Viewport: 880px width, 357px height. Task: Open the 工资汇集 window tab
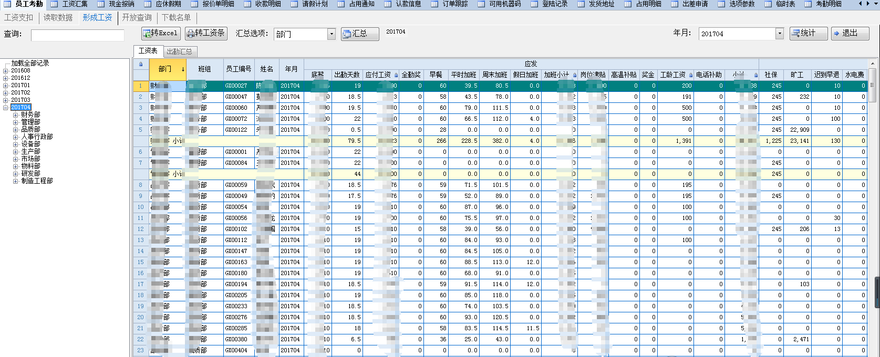tap(75, 4)
